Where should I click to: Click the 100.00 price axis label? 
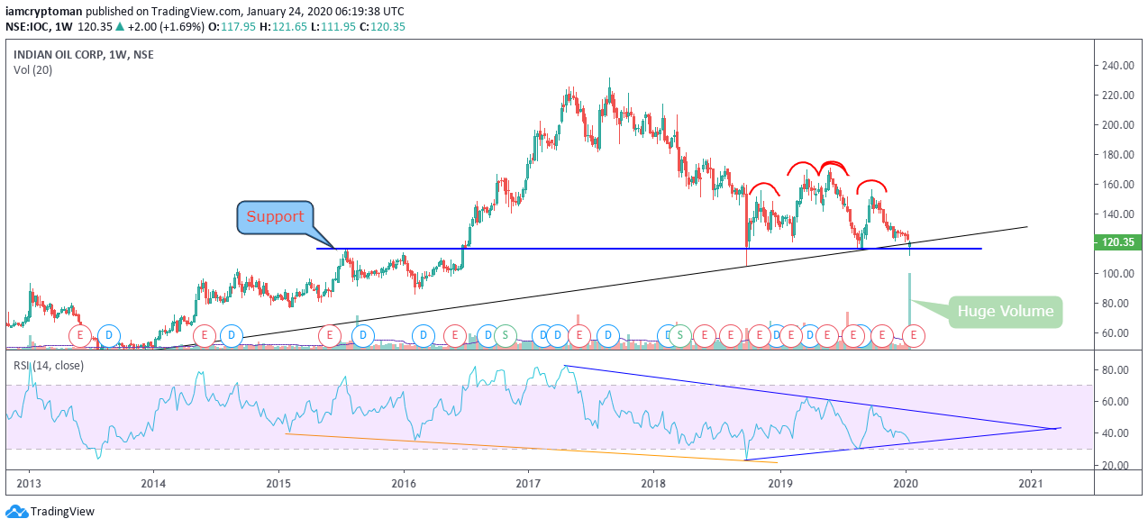(x=1118, y=273)
